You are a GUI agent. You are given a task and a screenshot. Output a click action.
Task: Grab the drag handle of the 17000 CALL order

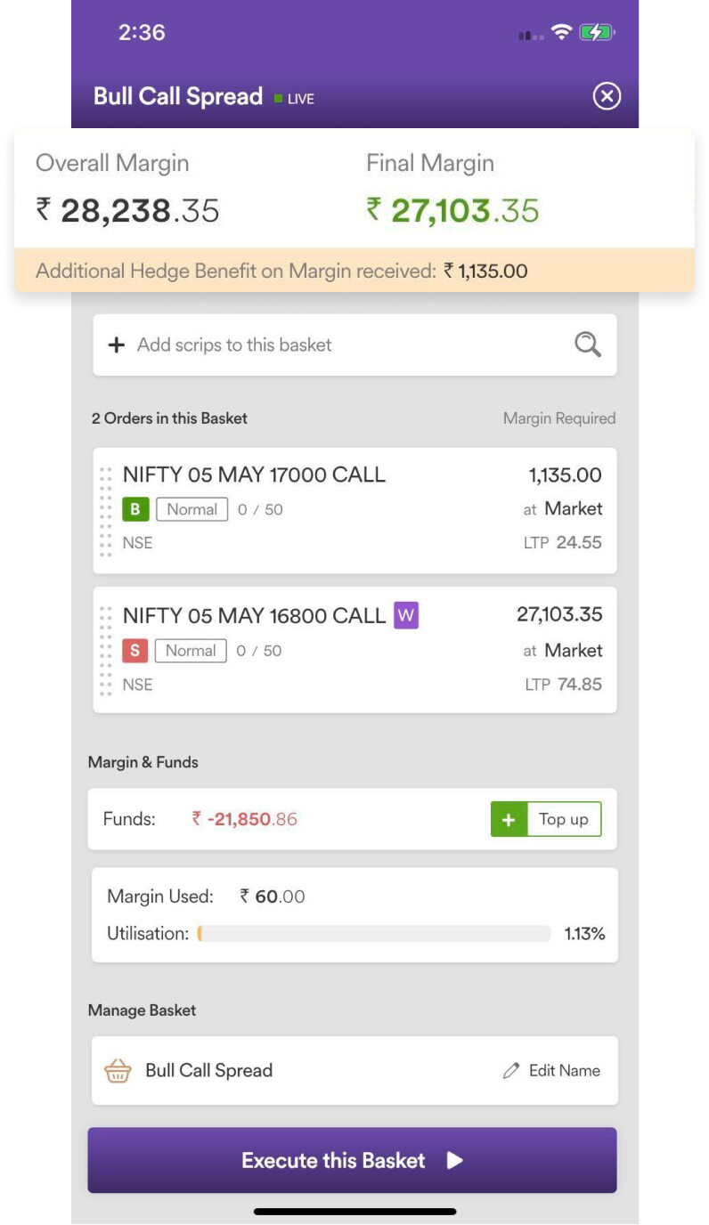coord(106,511)
